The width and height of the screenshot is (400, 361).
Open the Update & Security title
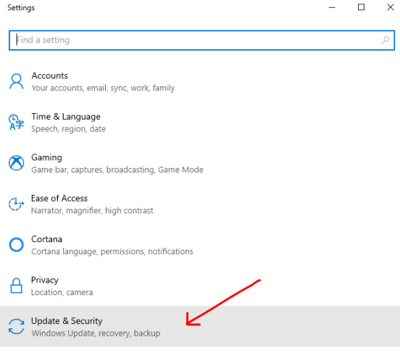[67, 321]
